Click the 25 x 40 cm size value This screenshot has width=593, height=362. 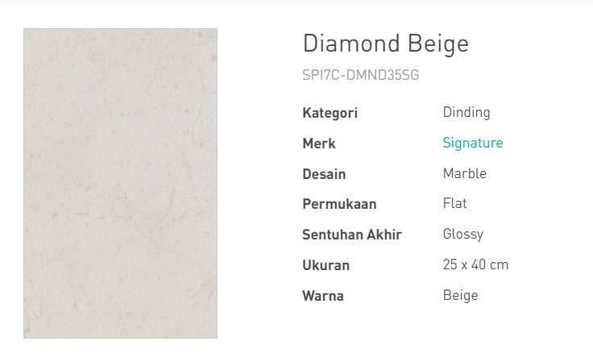click(x=475, y=264)
